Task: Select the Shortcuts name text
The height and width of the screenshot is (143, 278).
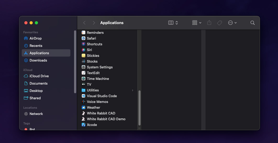Action: click(94, 44)
